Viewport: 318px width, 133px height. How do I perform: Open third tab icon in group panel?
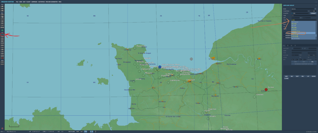[x=291, y=45]
